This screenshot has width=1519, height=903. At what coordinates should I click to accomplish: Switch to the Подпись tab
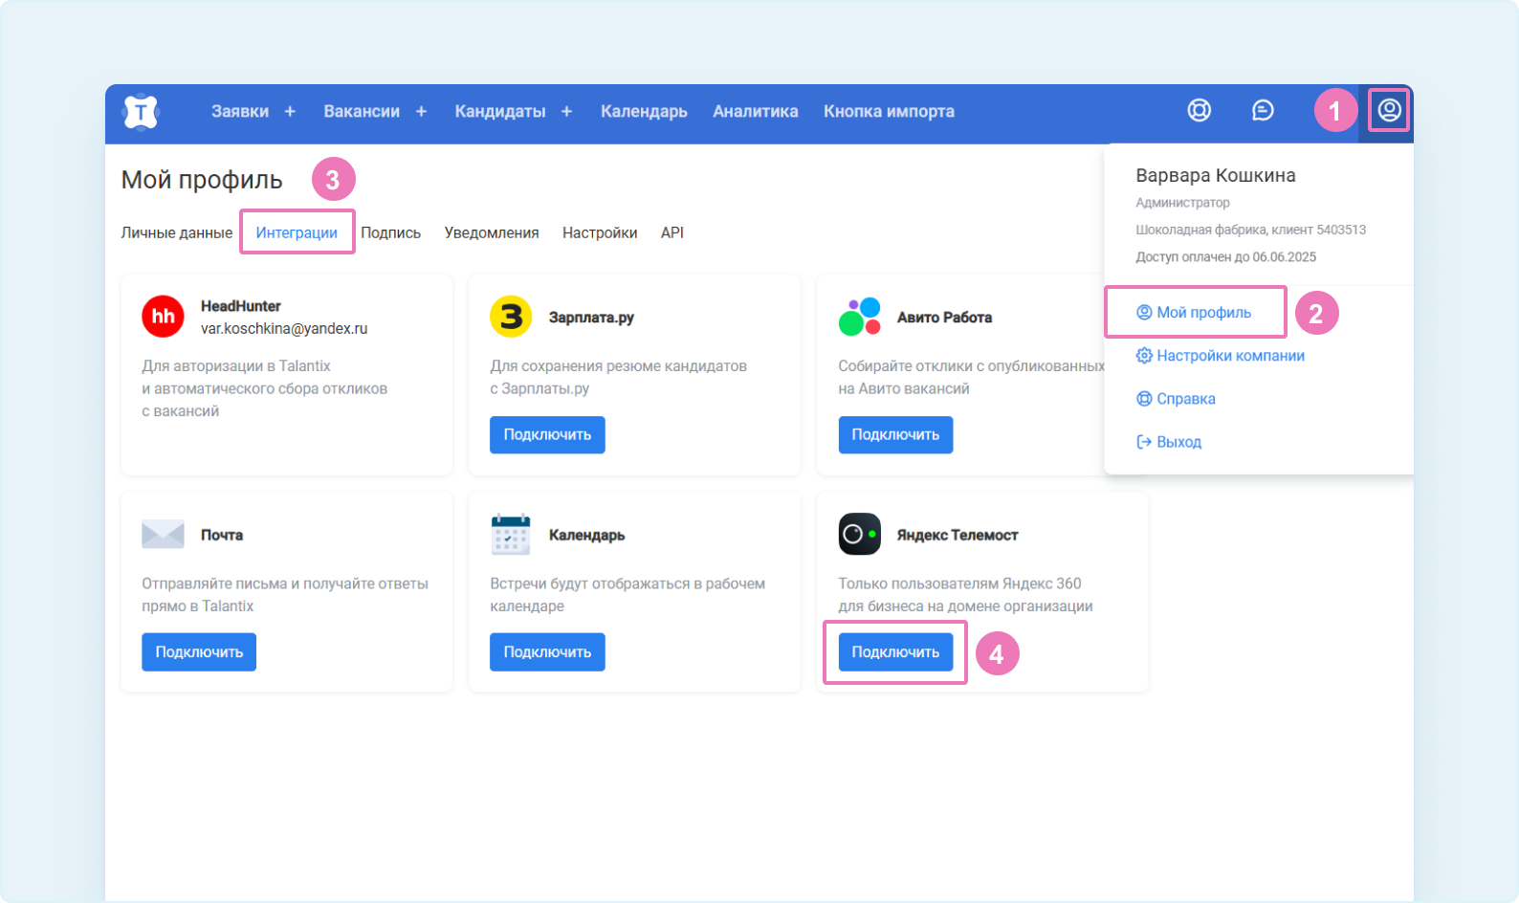[390, 232]
